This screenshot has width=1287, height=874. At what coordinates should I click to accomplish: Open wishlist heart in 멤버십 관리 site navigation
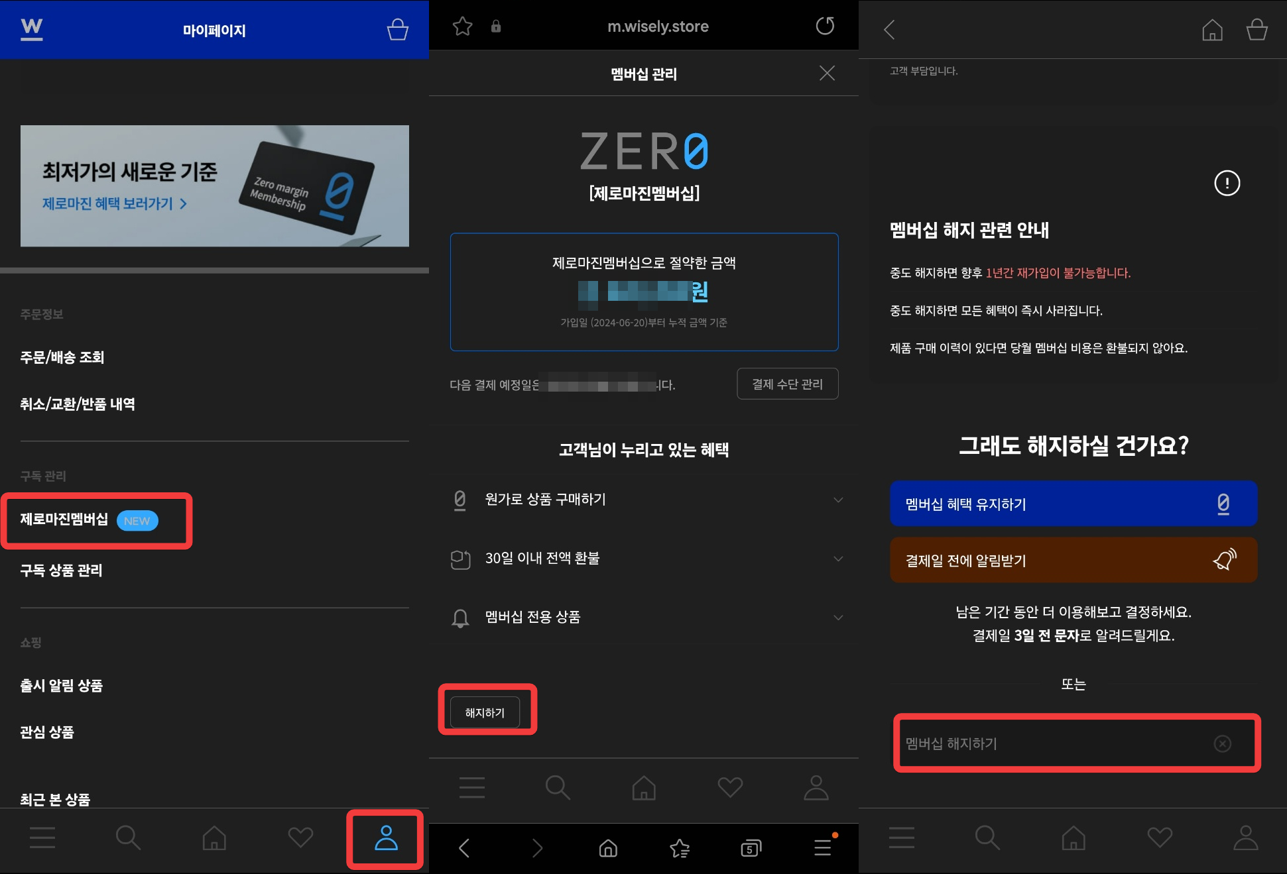730,788
